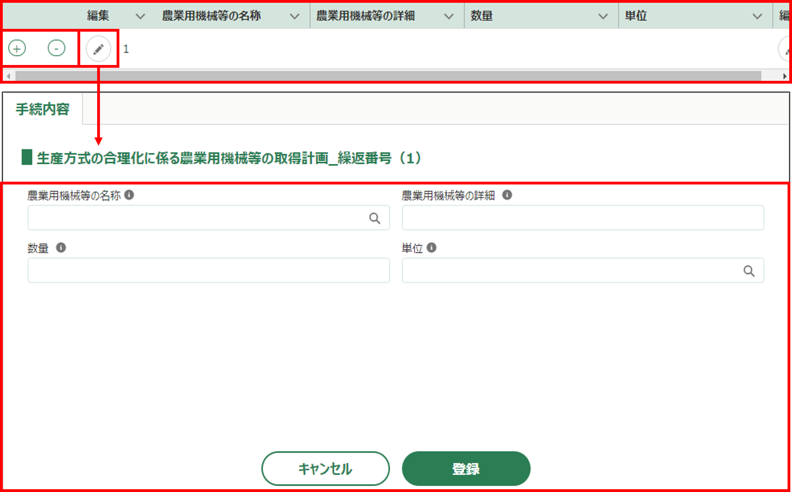This screenshot has width=792, height=492.
Task: Expand the 農業用機械等の名称 column chevron
Action: (295, 16)
